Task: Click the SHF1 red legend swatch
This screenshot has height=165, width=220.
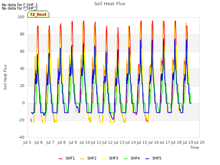Action: point(60,158)
